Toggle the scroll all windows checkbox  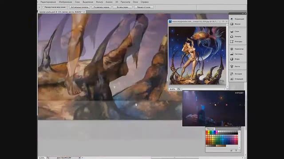pyautogui.click(x=43, y=7)
